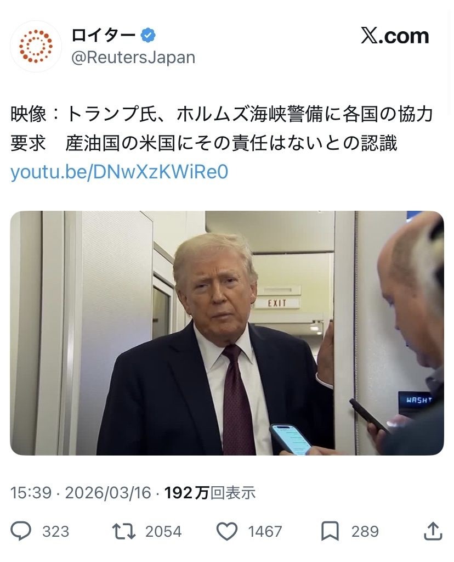
Task: Open the reply speech bubble icon
Action: 21,531
